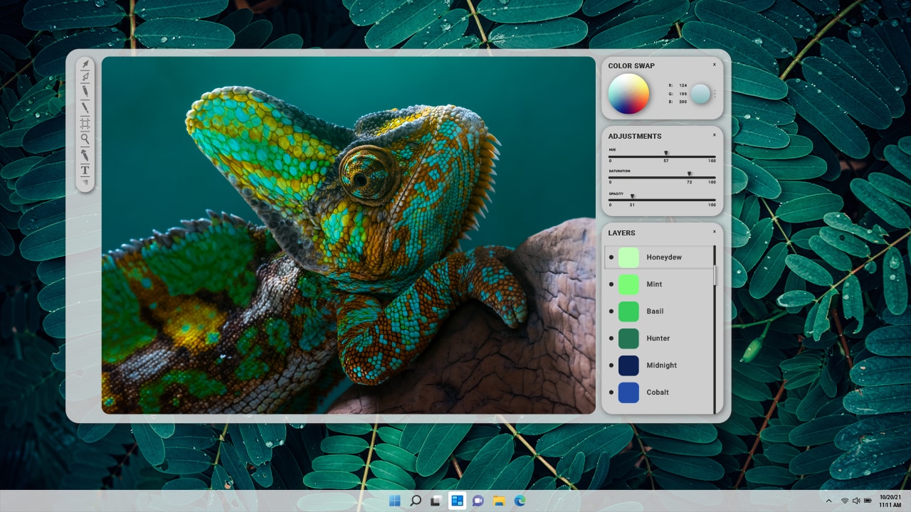
Task: Click the Honeydew layer color thumbnail
Action: (628, 257)
